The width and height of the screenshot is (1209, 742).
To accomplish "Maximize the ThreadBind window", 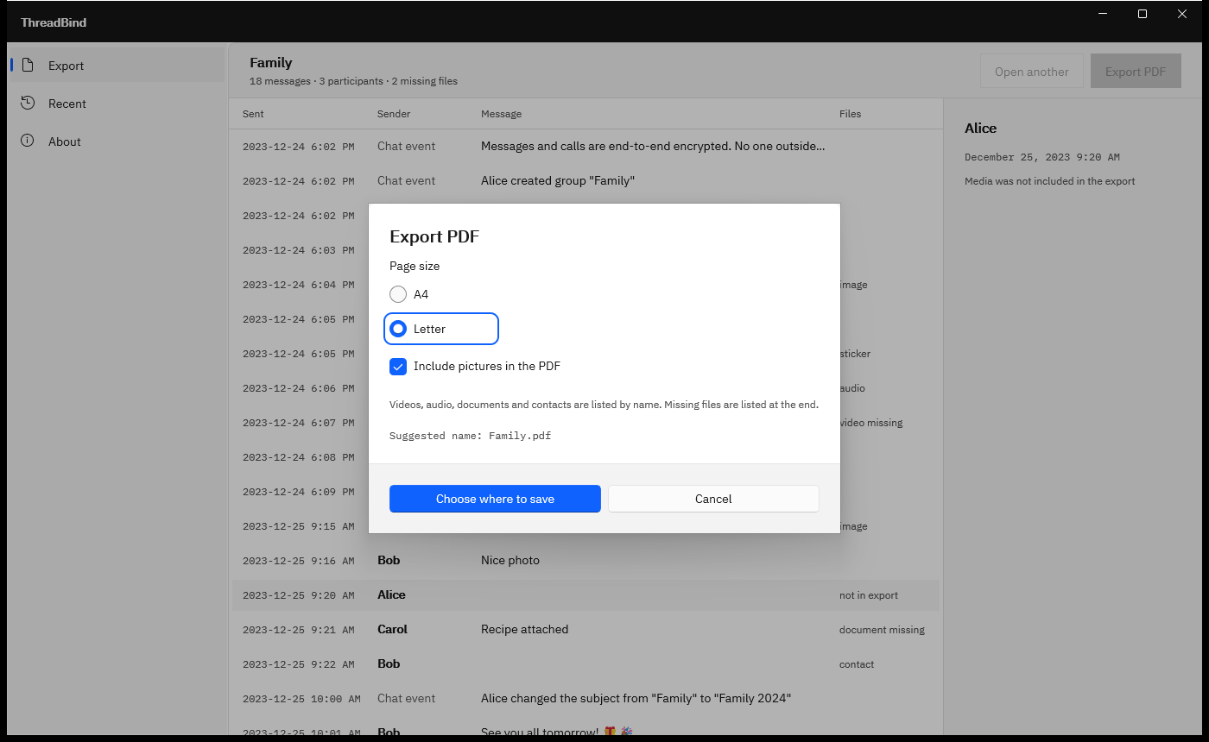I will pos(1143,14).
